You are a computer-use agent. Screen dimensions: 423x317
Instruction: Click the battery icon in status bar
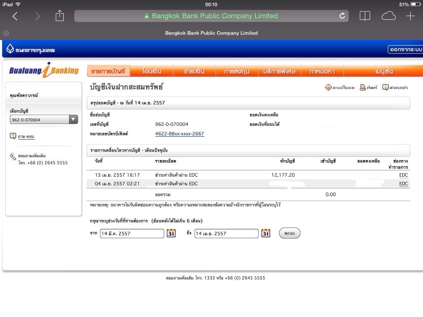click(416, 4)
